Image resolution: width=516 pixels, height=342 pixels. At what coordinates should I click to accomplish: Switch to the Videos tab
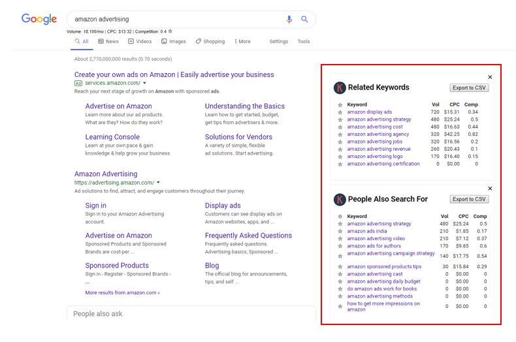[140, 41]
